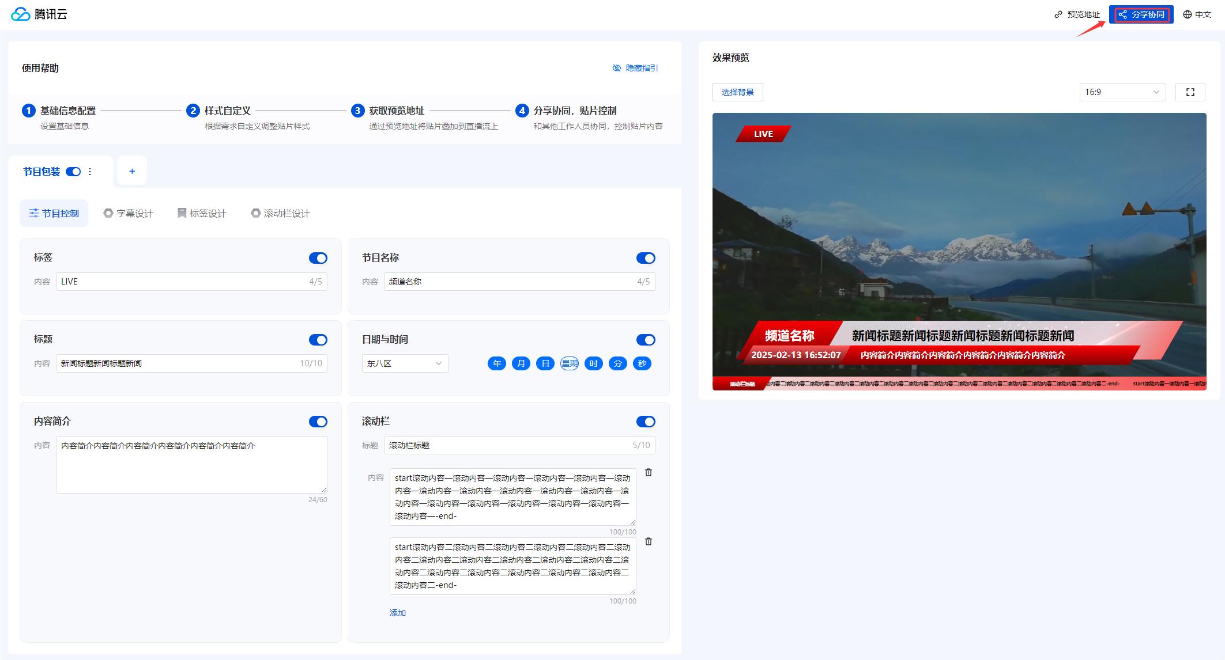Disable the 标签 toggle switch
Viewport: 1225px width, 660px height.
[318, 258]
